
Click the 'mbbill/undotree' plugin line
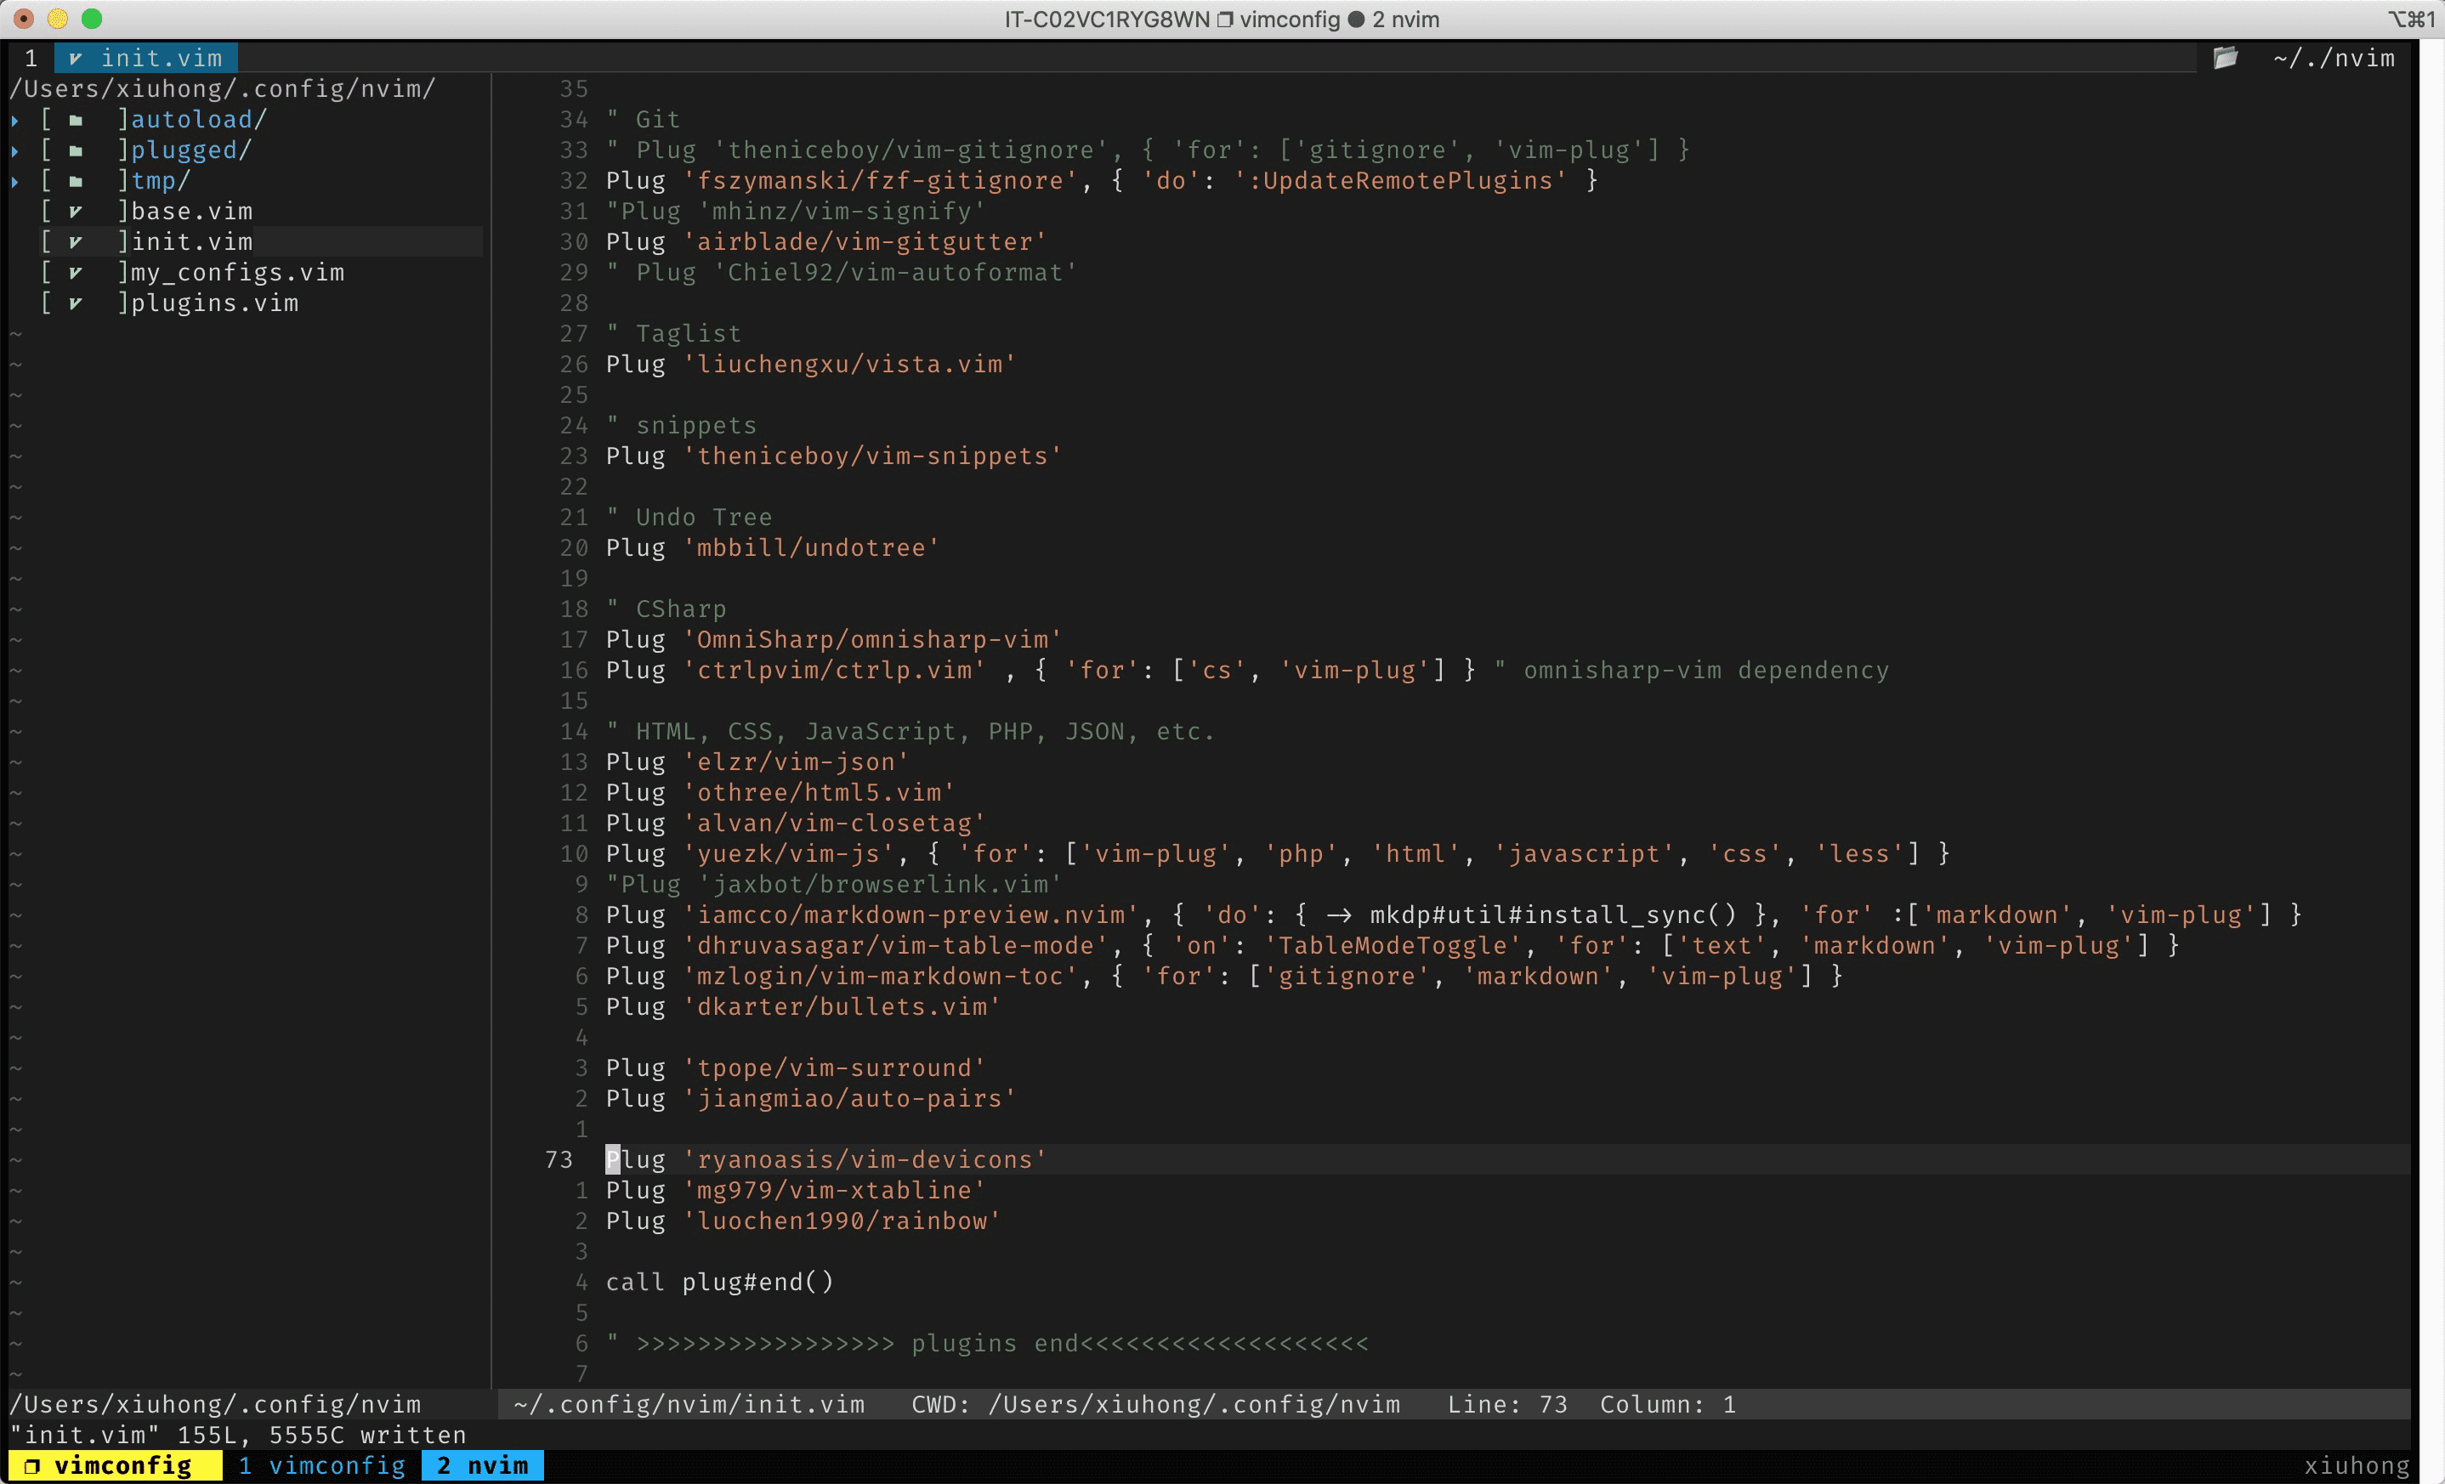point(773,547)
